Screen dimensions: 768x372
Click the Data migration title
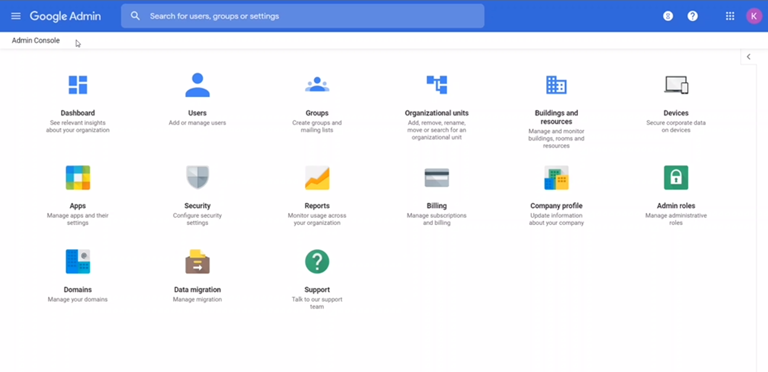click(198, 290)
